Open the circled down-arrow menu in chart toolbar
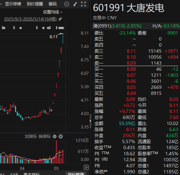 (67, 4)
